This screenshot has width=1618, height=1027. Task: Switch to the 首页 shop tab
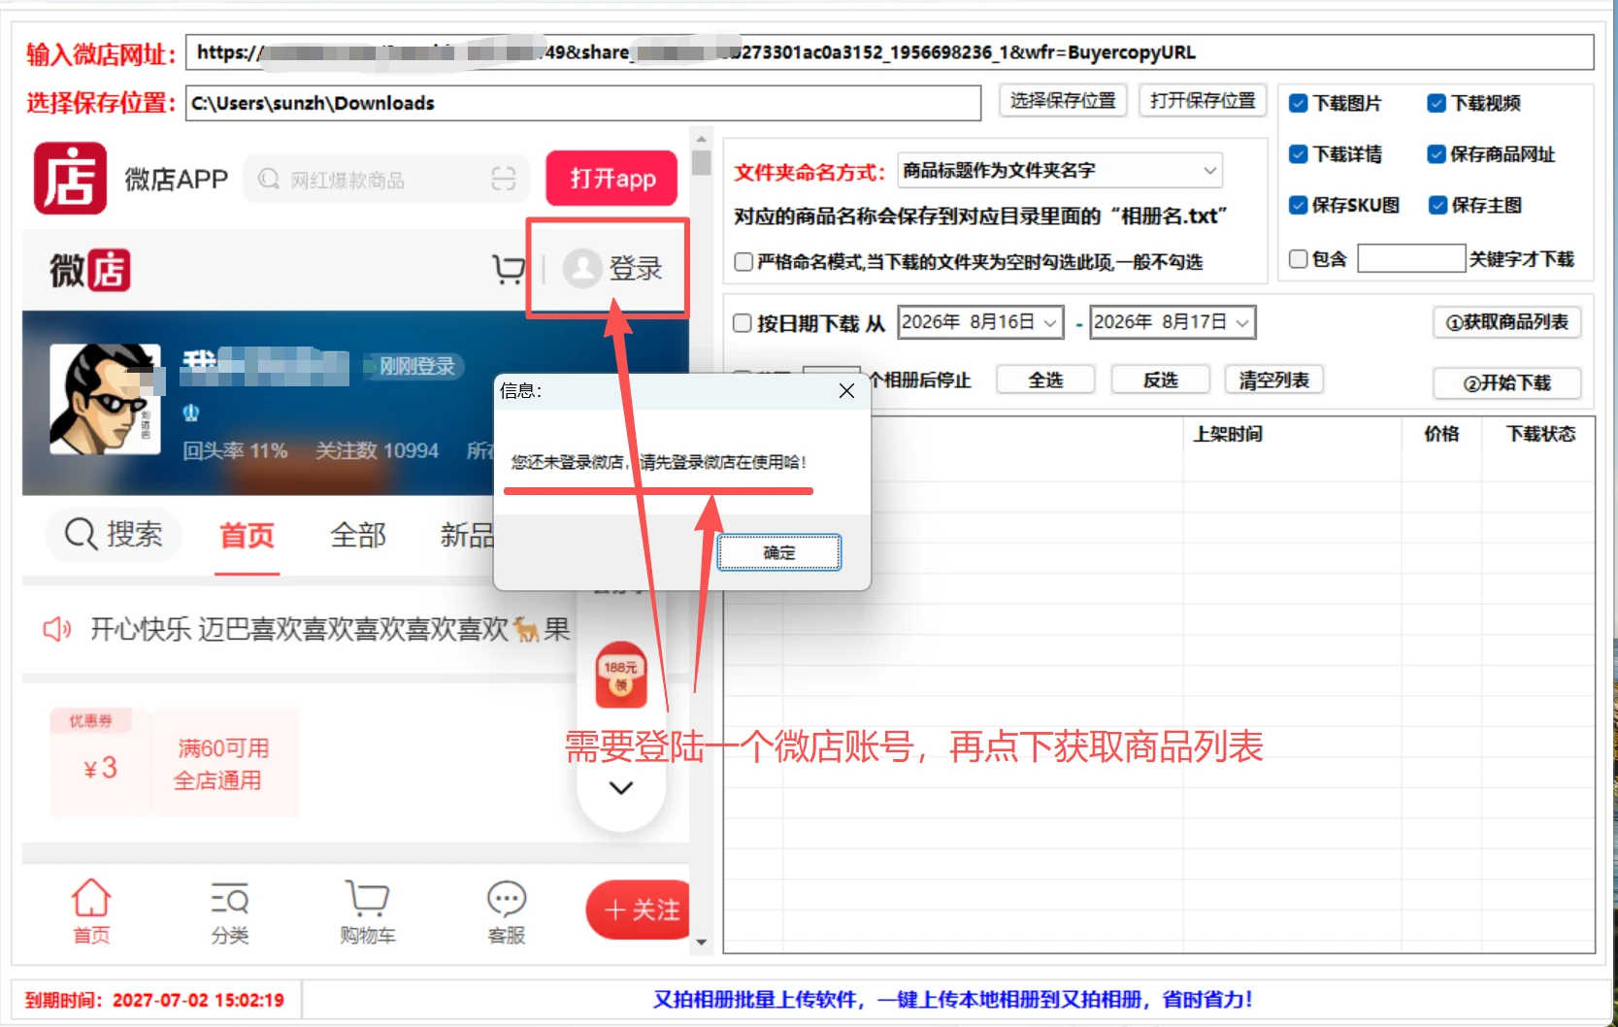pyautogui.click(x=248, y=536)
